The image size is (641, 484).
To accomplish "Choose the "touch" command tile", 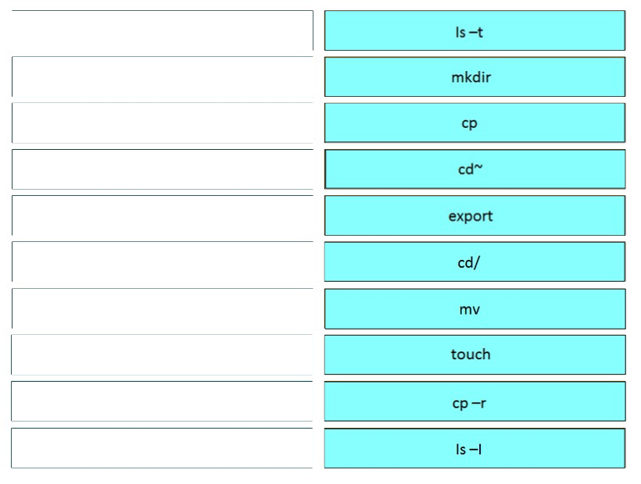I will 474,354.
